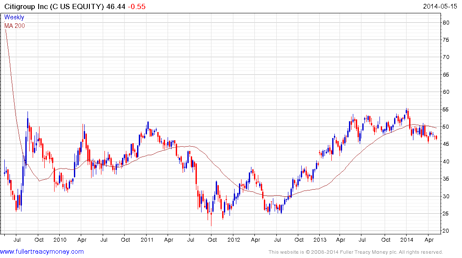Click the 70 price axis label
462x258 pixels.
point(446,57)
